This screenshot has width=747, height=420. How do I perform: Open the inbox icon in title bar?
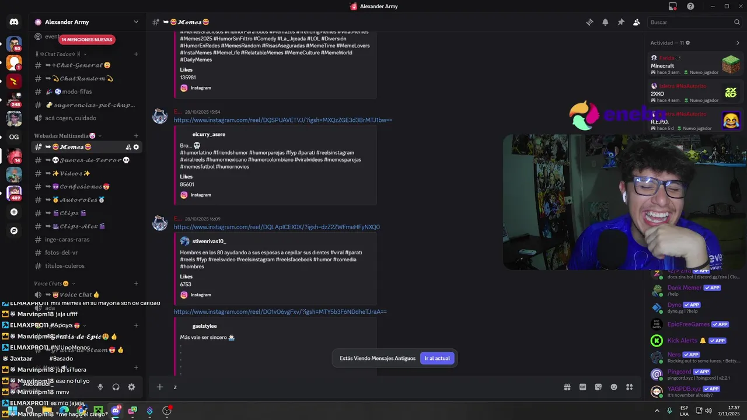point(673,6)
